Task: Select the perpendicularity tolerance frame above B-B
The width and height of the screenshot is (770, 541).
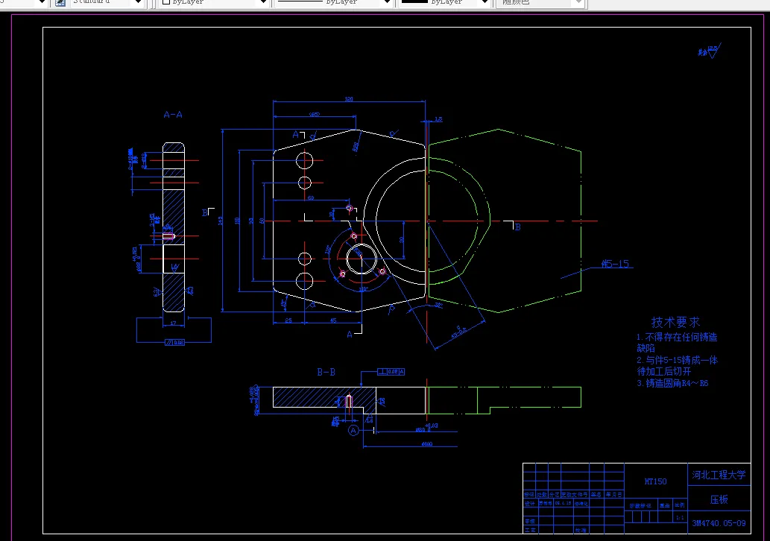Action: click(391, 372)
